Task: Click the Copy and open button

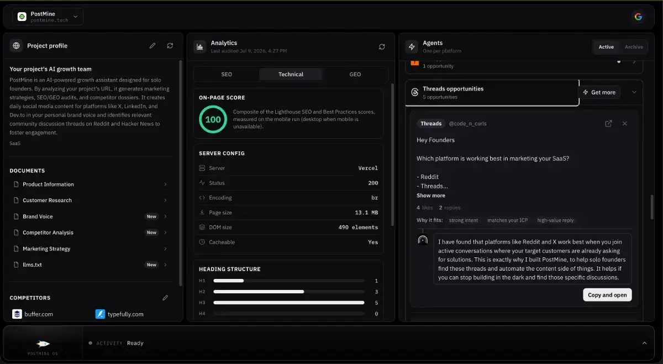Action: [607, 295]
